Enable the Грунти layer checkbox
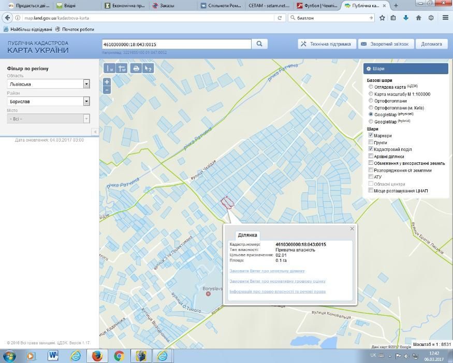This screenshot has height=363, width=453. pyautogui.click(x=371, y=142)
